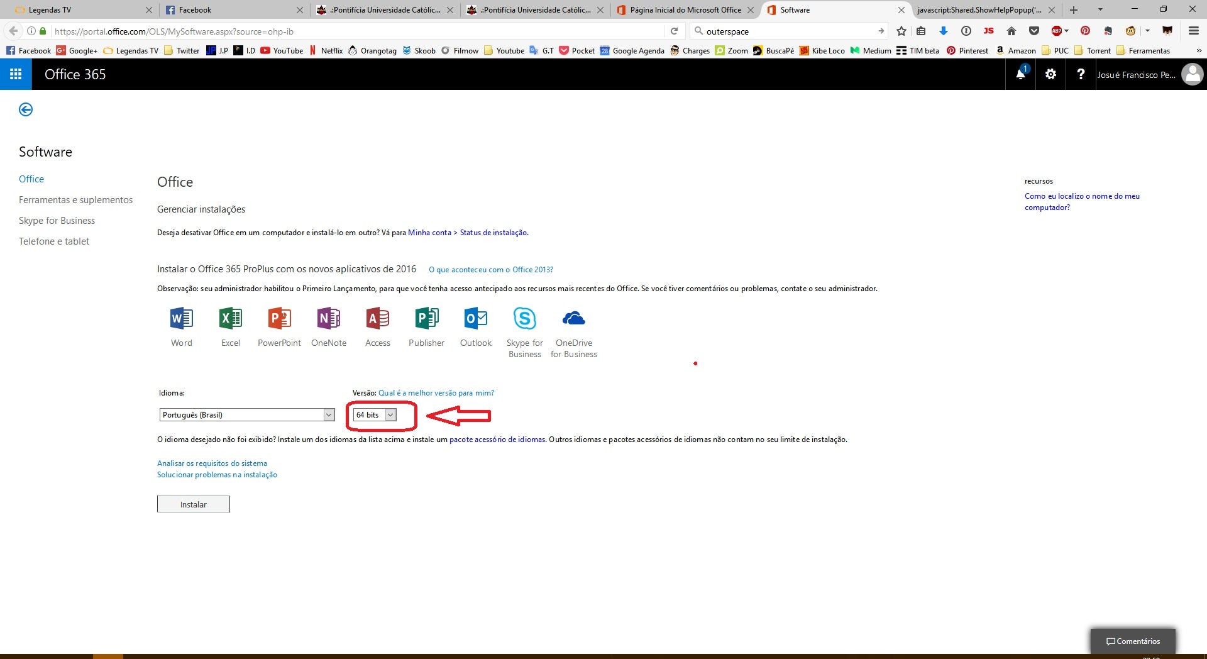The image size is (1207, 659).
Task: Open Analisar os requisitos do sistema link
Action: tap(212, 463)
